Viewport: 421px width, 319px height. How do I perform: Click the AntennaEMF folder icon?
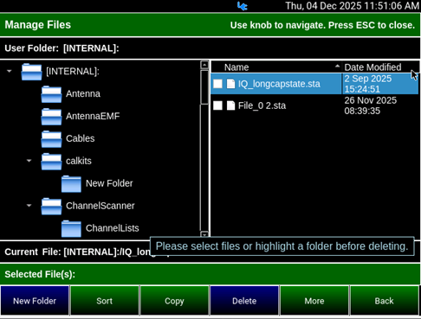[51, 117]
